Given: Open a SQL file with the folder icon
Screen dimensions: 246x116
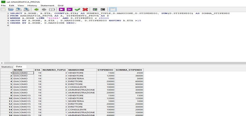Looking at the screenshot, I should point(11,10).
